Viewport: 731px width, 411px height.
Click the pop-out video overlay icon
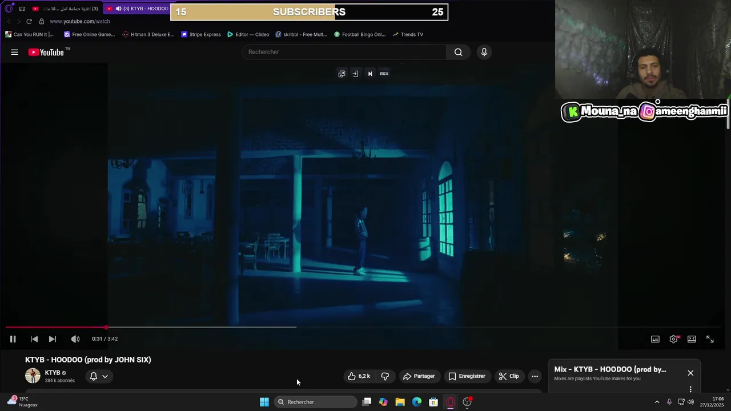tap(342, 74)
